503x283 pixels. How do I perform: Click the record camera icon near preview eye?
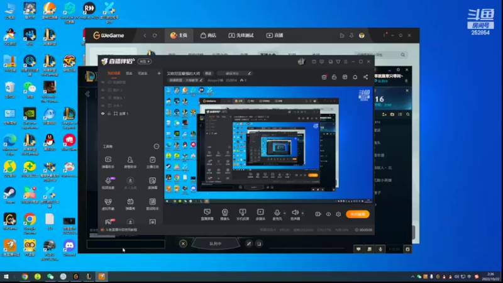coord(318,214)
